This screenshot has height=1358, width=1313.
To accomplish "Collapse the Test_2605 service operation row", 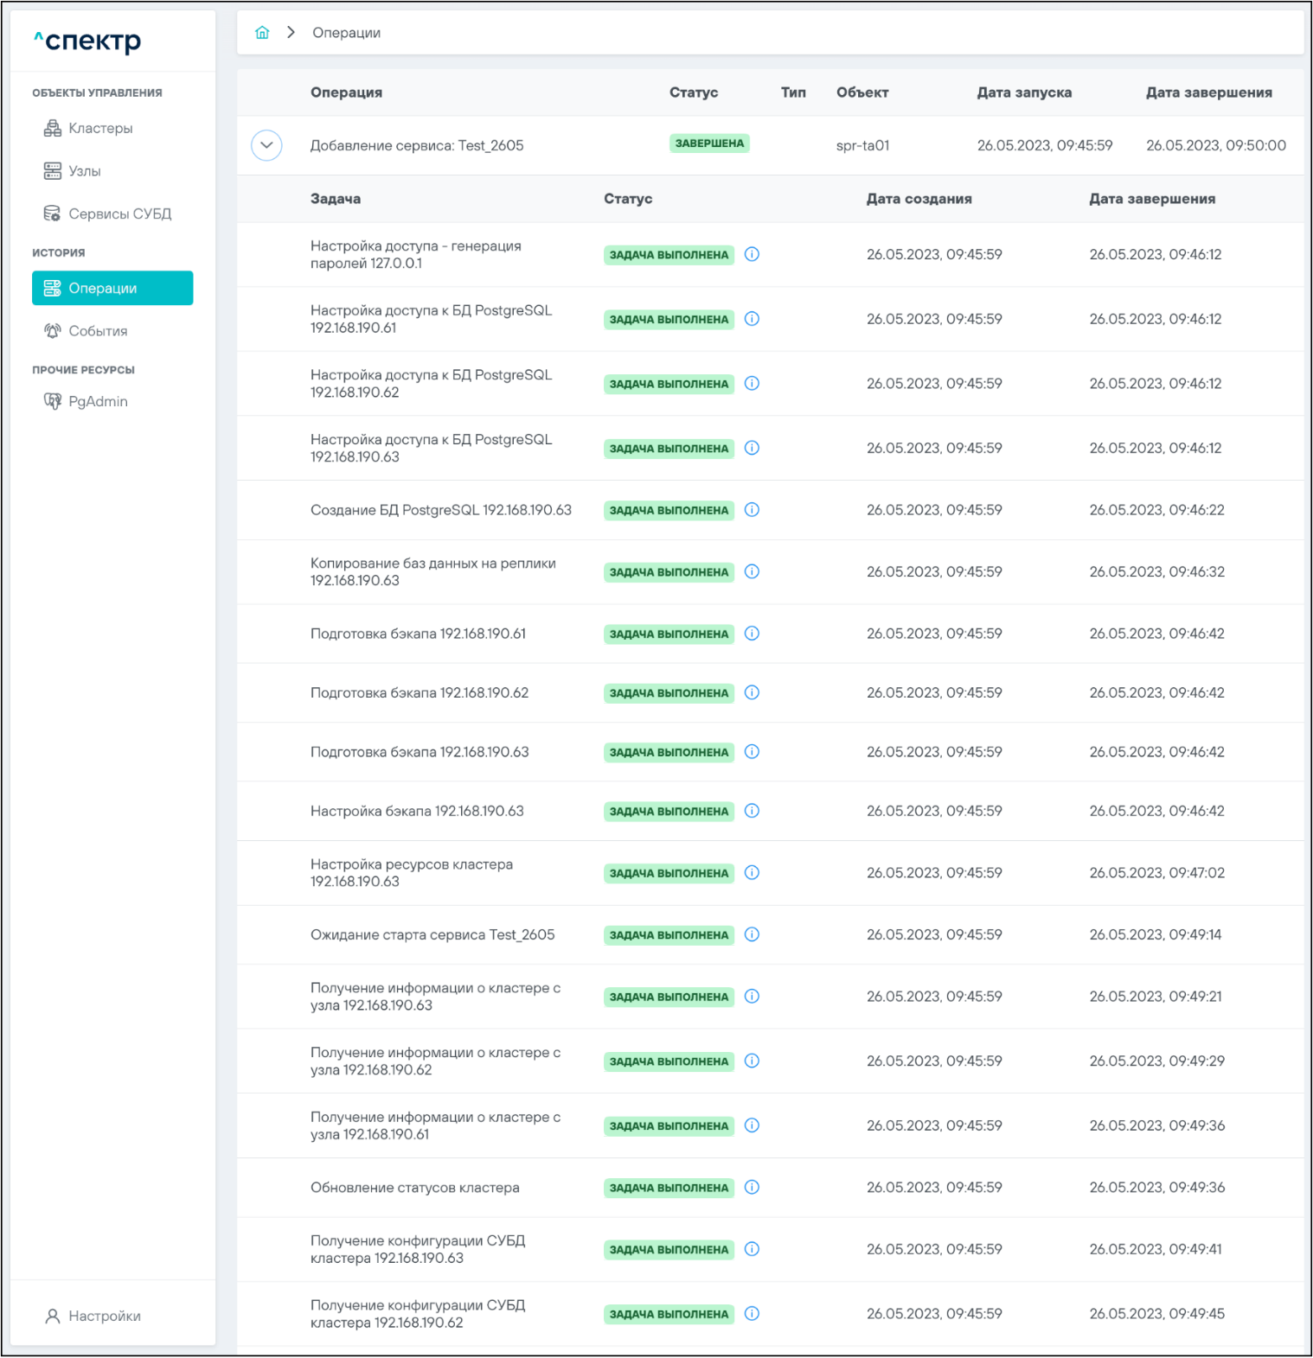I will tap(266, 145).
